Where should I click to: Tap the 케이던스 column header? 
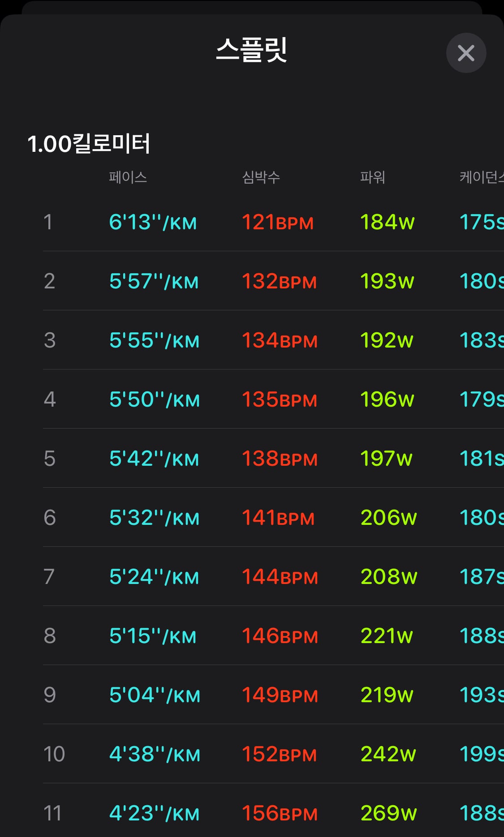482,177
